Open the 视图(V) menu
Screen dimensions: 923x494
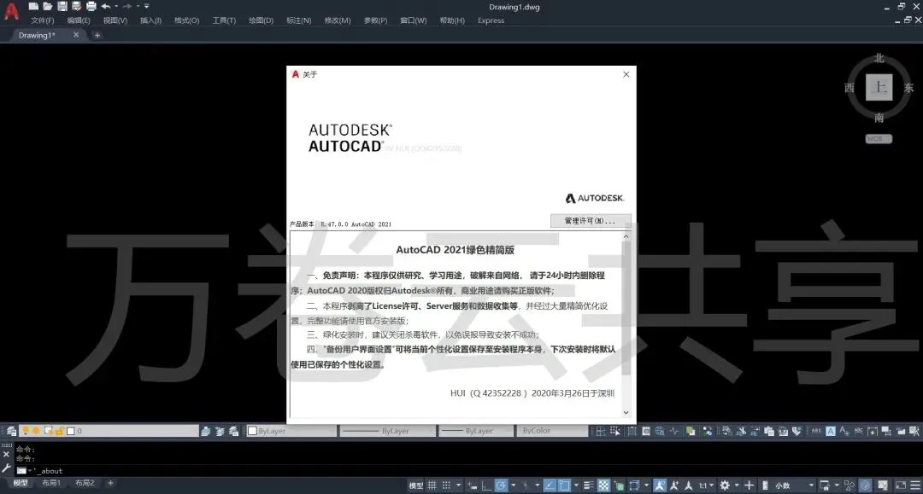tap(115, 20)
